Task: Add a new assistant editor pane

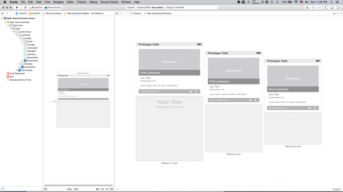Action: click(x=338, y=13)
